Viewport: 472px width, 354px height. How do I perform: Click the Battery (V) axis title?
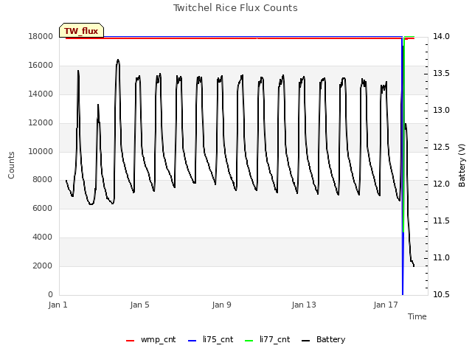tap(462, 165)
